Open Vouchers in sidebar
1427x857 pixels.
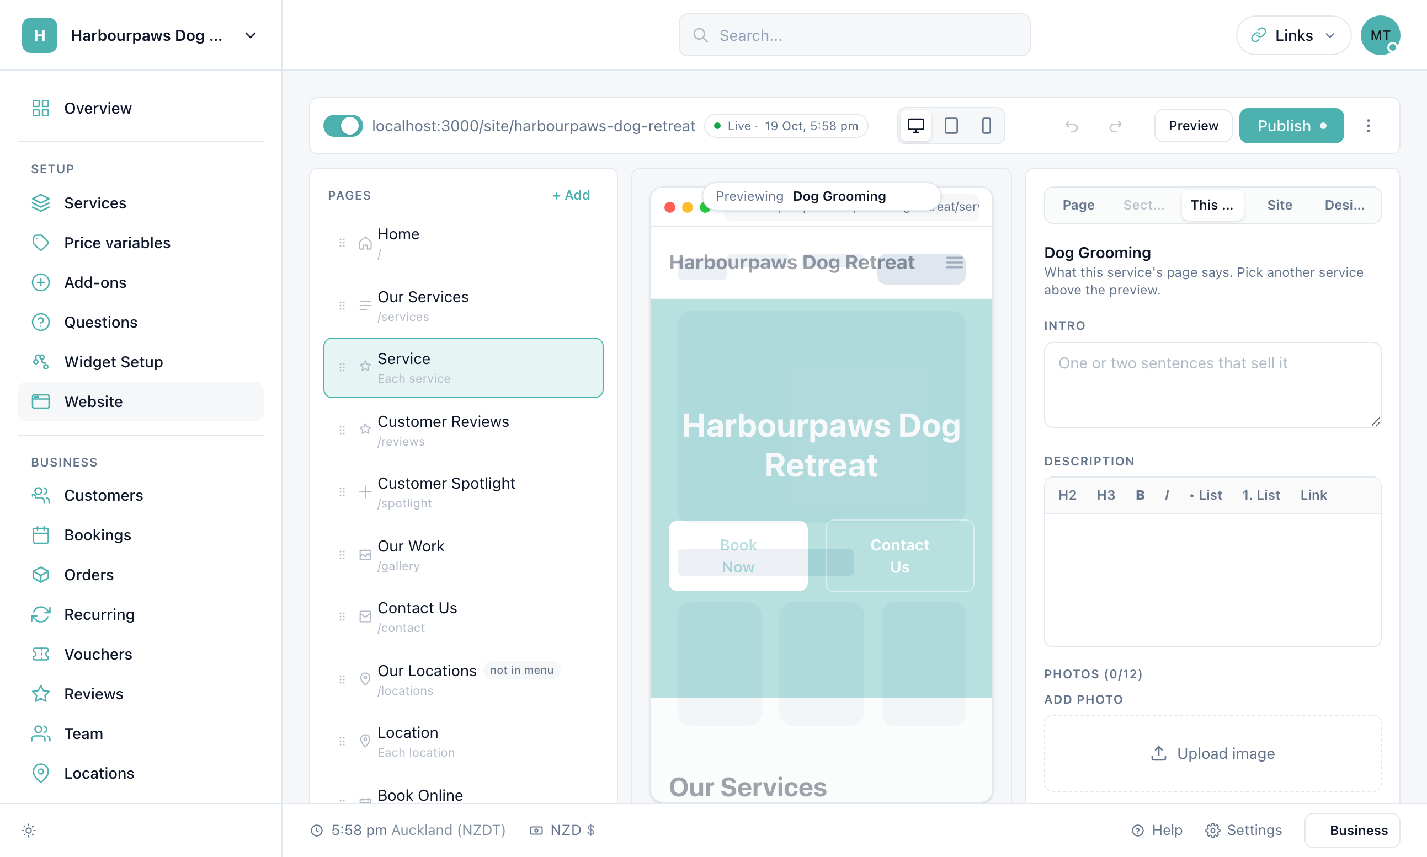[140, 654]
